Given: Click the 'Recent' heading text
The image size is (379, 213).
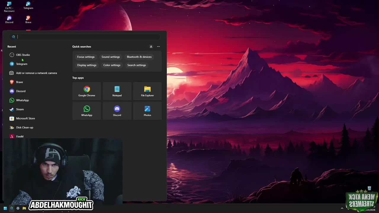Looking at the screenshot, I should click(x=12, y=46).
